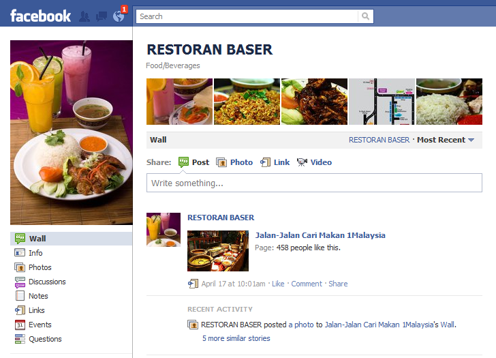Click the Links icon in sidebar
The width and height of the screenshot is (496, 358).
click(x=20, y=310)
